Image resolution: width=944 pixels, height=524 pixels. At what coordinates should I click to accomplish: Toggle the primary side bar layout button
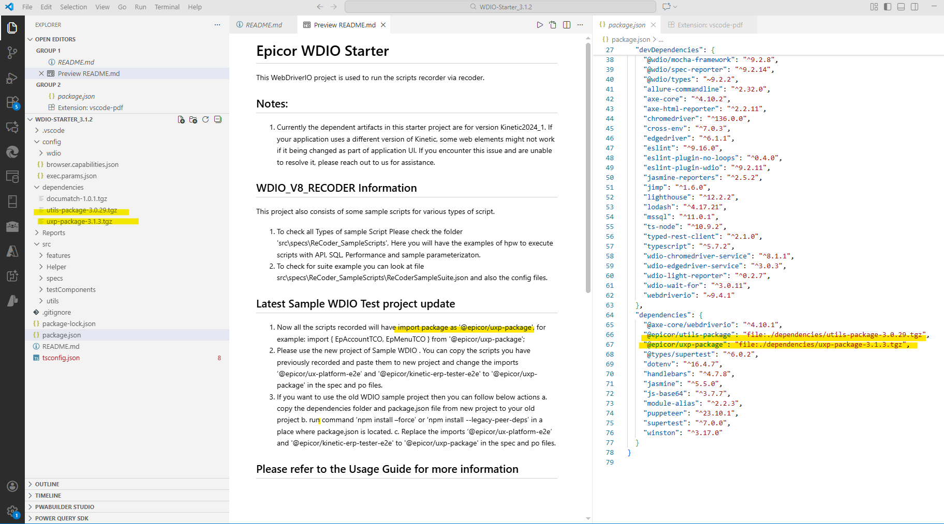(x=888, y=7)
